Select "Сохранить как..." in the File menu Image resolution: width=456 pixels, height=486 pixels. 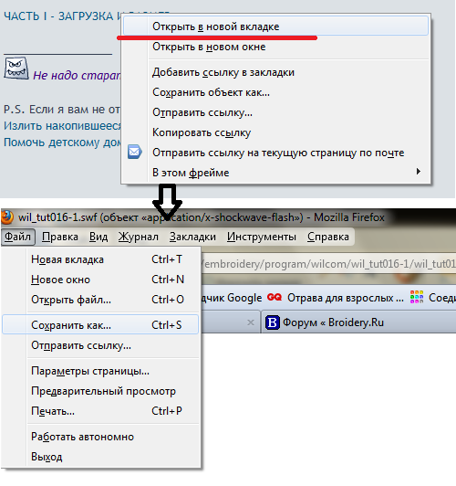coord(100,324)
